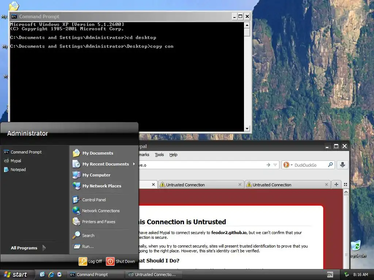This screenshot has height=280, width=374.
Task: Close the third Untrusted Connection tab
Action: coord(327,184)
